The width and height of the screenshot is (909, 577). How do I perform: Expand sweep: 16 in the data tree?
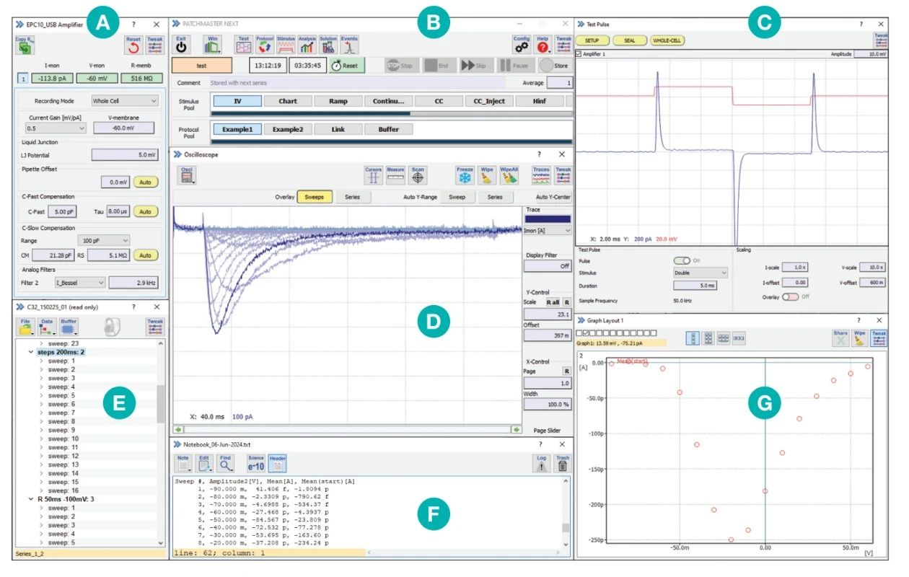point(41,490)
